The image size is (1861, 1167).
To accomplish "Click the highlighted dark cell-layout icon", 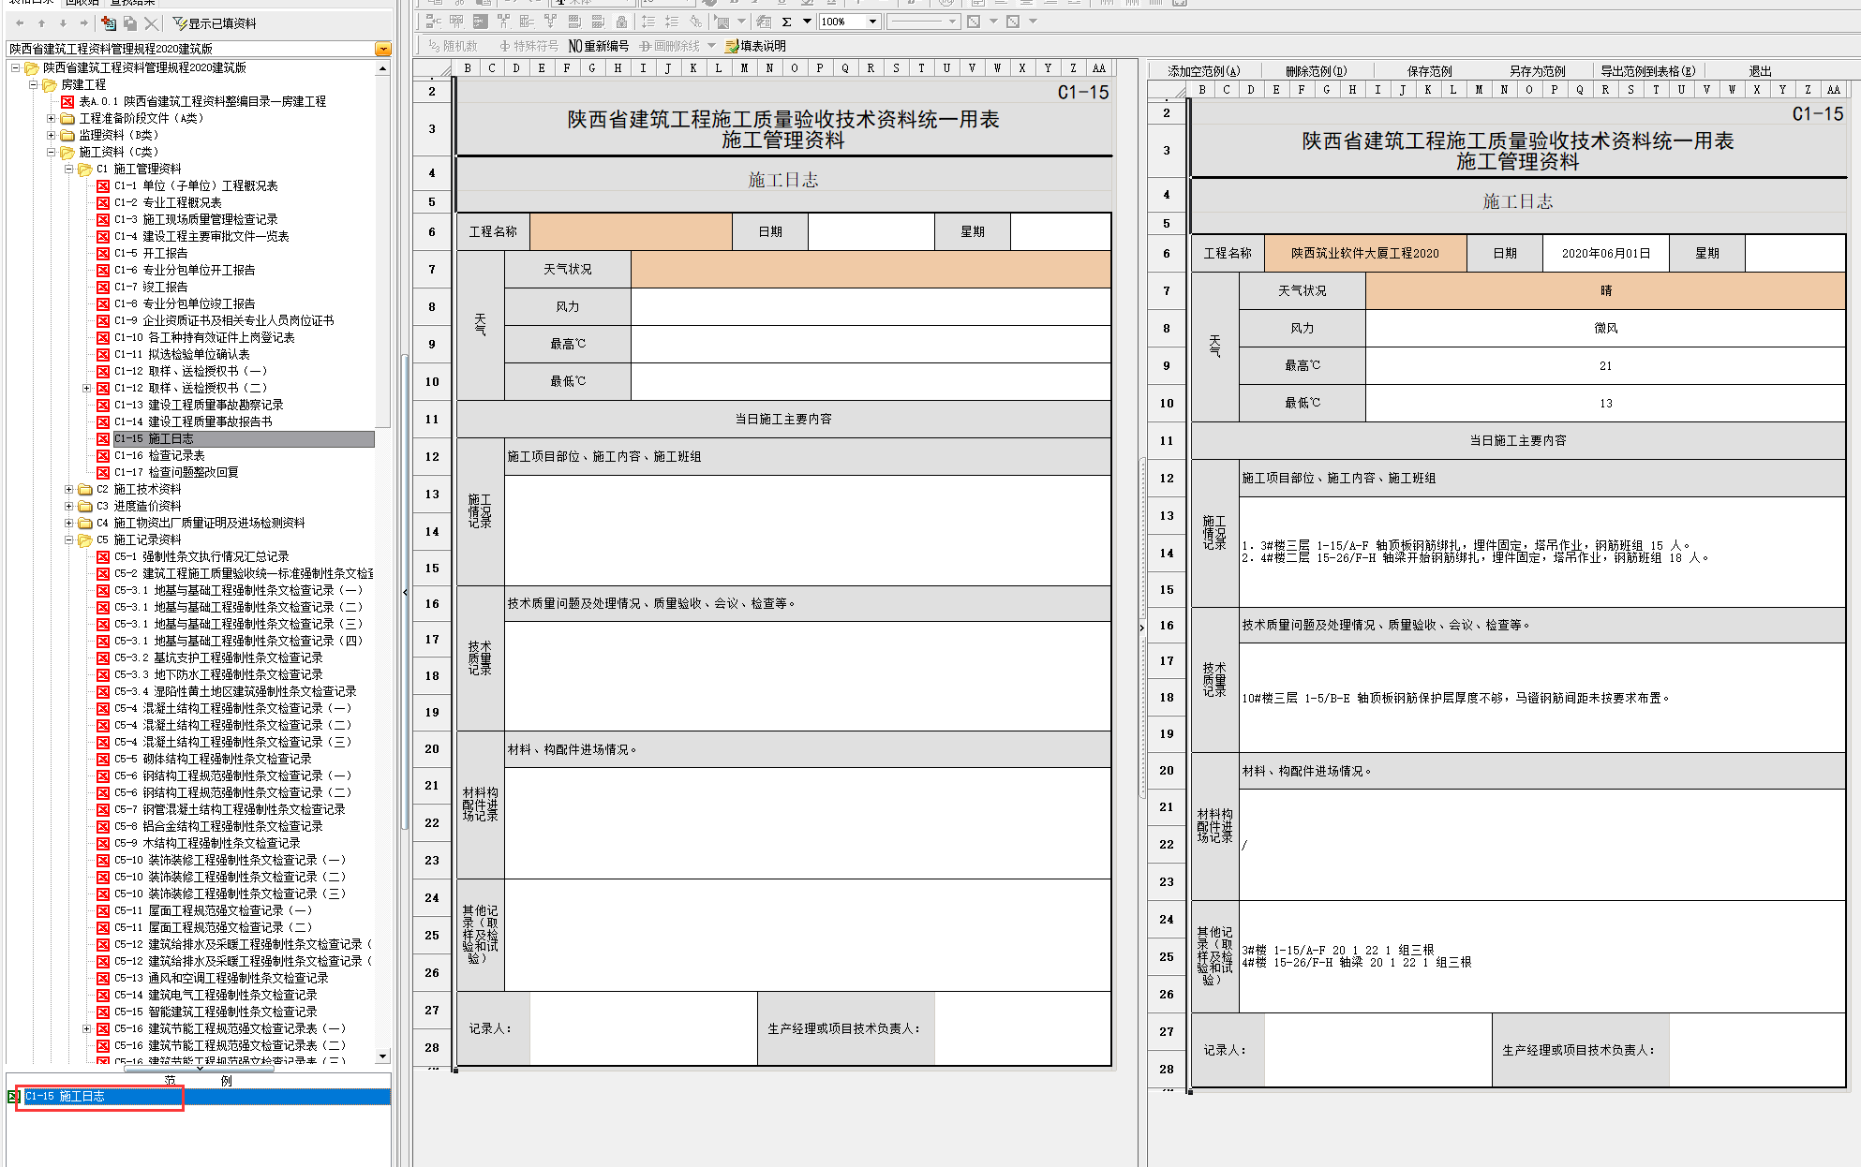I will point(480,22).
